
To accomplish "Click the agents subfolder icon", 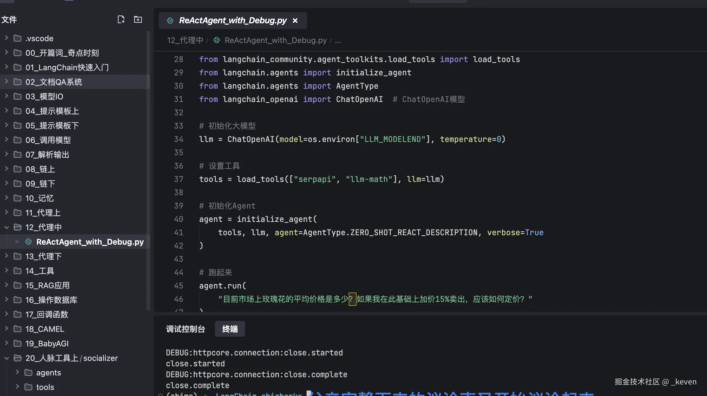I will (x=28, y=372).
